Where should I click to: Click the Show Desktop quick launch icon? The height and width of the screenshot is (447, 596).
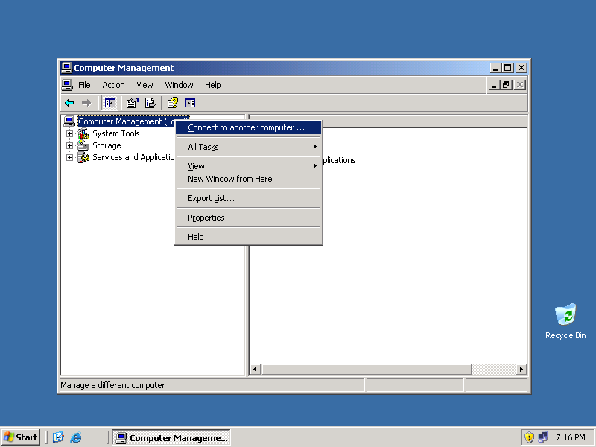coord(58,437)
